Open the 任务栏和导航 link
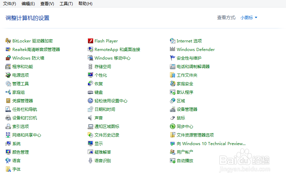Screen dimensions: 286x179 (25, 110)
